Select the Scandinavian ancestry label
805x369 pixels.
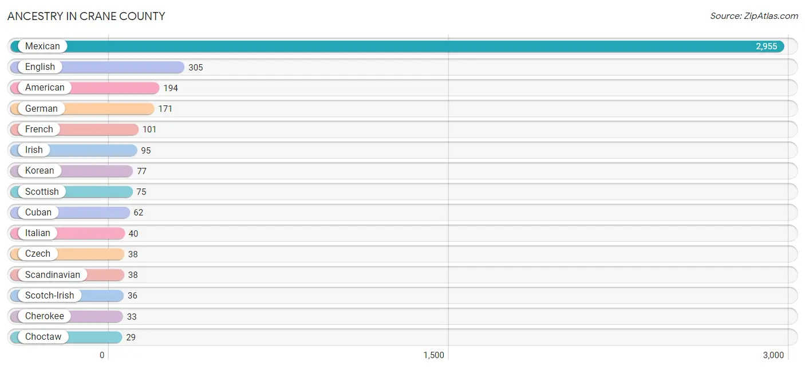tap(53, 274)
